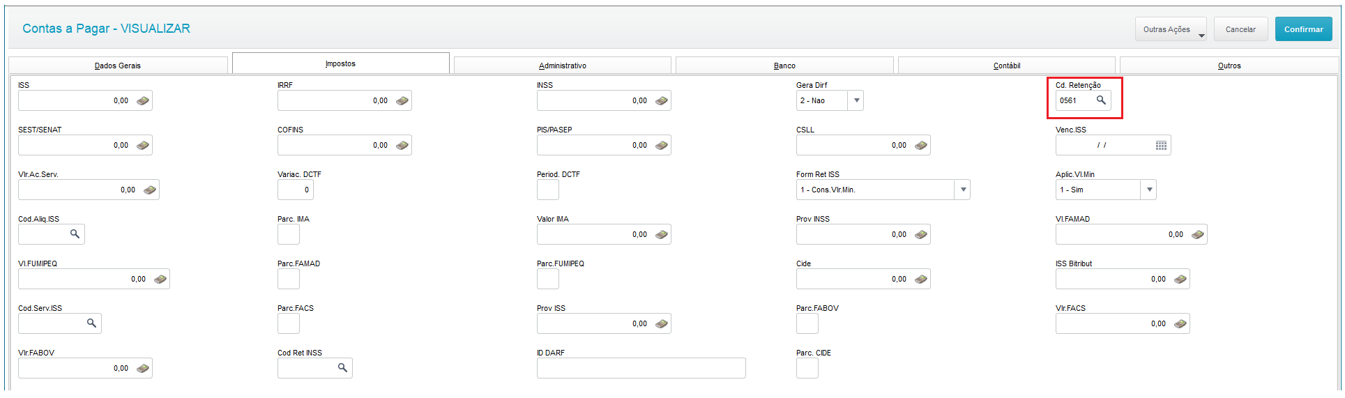Image resolution: width=1345 pixels, height=398 pixels.
Task: Open calculator icon in CSLL field
Action: pos(920,146)
